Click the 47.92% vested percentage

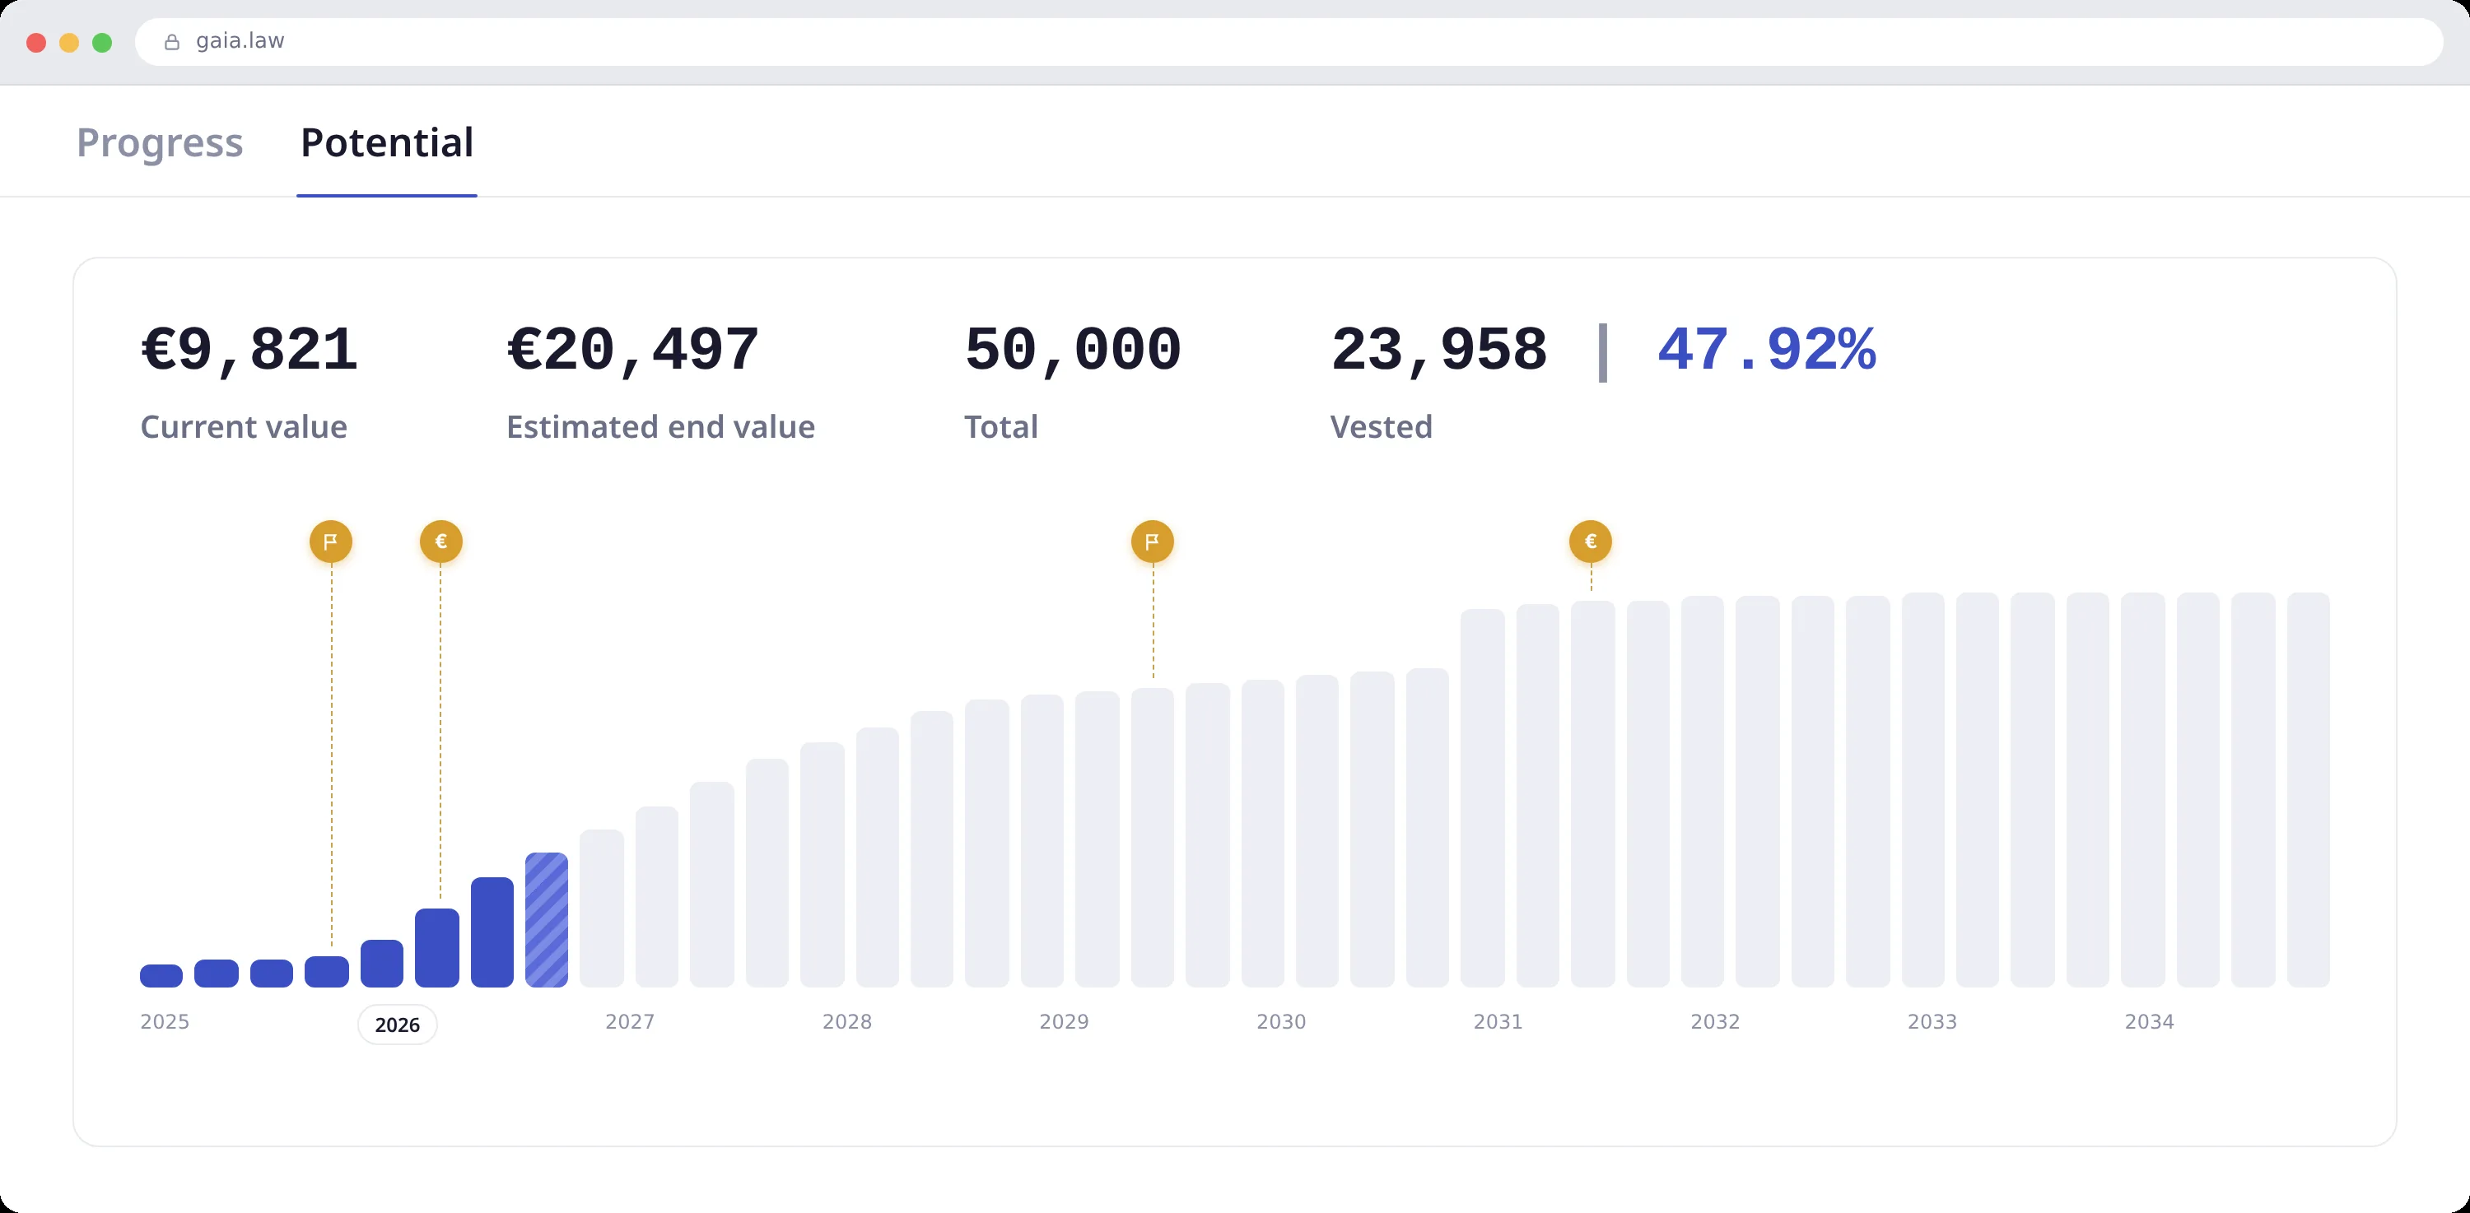[x=1767, y=350]
